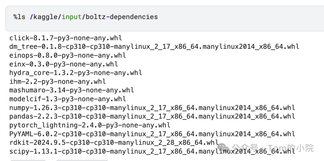Click the WeChat logo in the watermark
Image resolution: width=324 pixels, height=161 pixels.
223,148
